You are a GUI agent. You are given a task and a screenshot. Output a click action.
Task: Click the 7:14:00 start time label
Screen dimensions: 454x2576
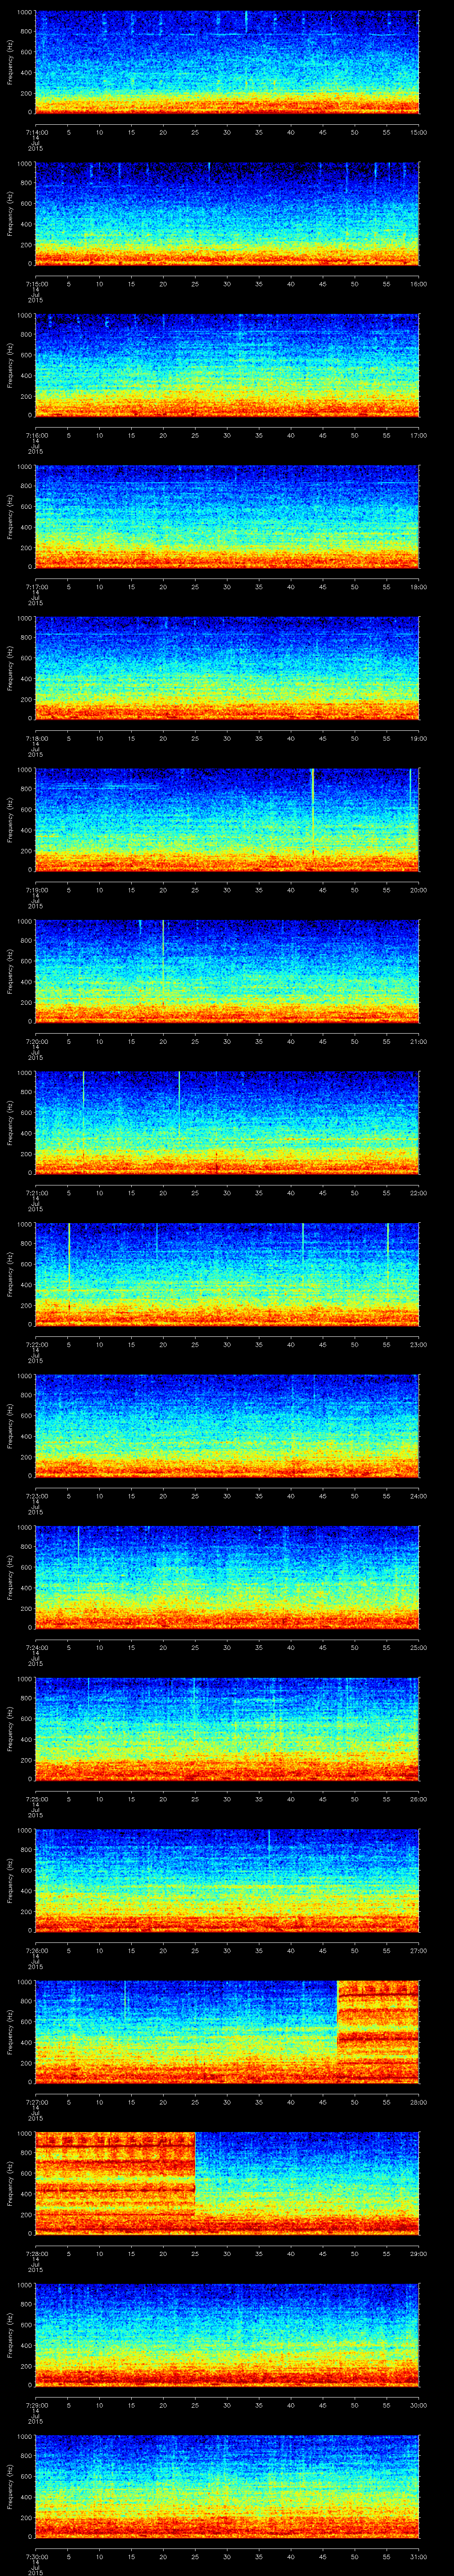36,132
